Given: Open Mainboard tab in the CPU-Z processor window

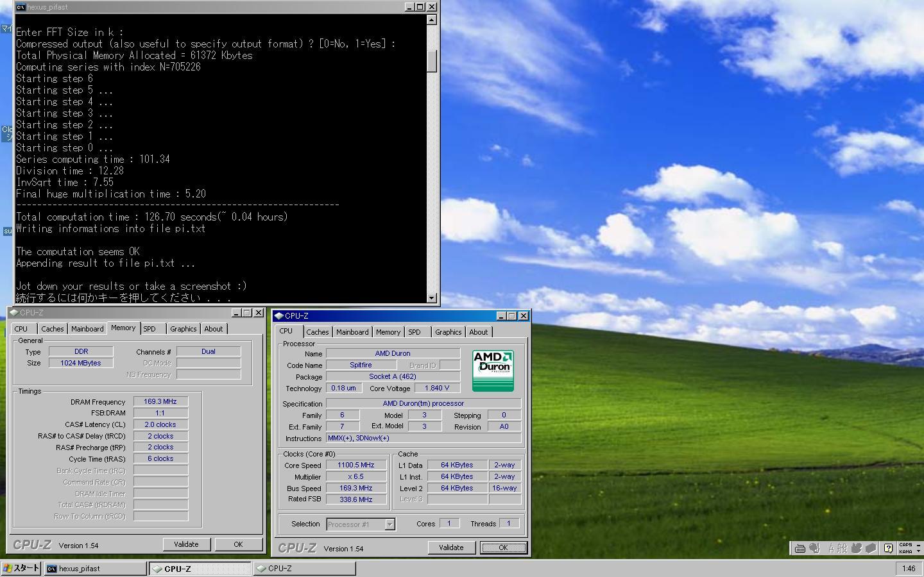Looking at the screenshot, I should click(352, 332).
